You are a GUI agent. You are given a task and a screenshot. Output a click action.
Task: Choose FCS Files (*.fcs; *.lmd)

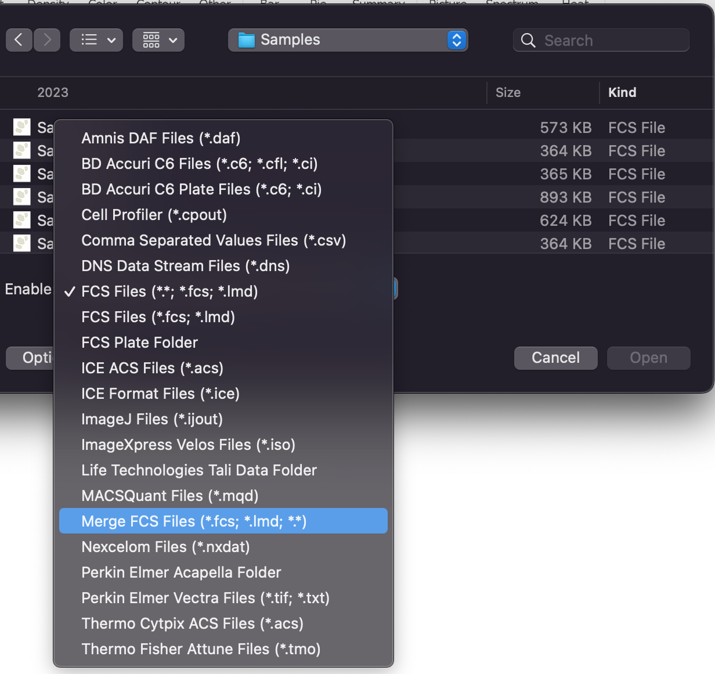pos(223,317)
